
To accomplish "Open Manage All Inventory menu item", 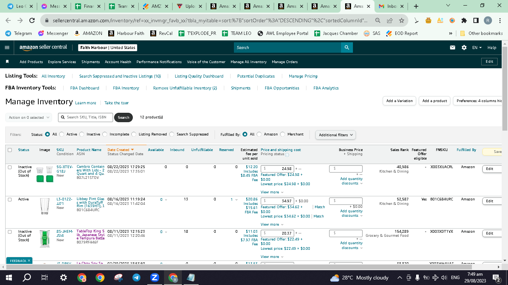I will pos(248,62).
